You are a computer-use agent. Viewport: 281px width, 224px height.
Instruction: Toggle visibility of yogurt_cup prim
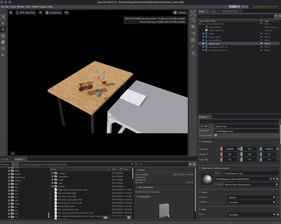click(x=262, y=44)
